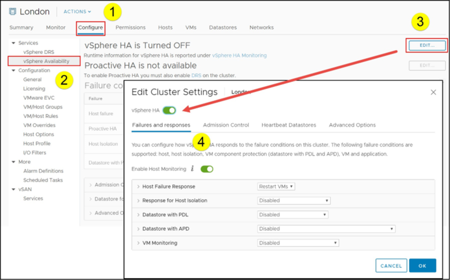The width and height of the screenshot is (450, 280).
Task: Click the Host Isolation table row
Action: [x=104, y=144]
